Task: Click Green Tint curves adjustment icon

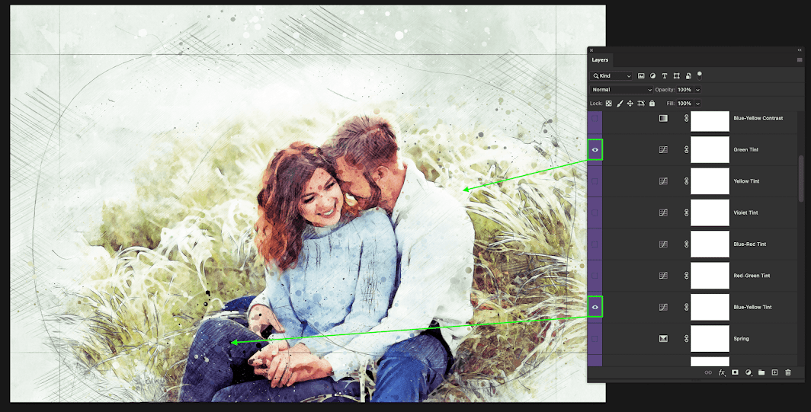Action: pos(663,150)
